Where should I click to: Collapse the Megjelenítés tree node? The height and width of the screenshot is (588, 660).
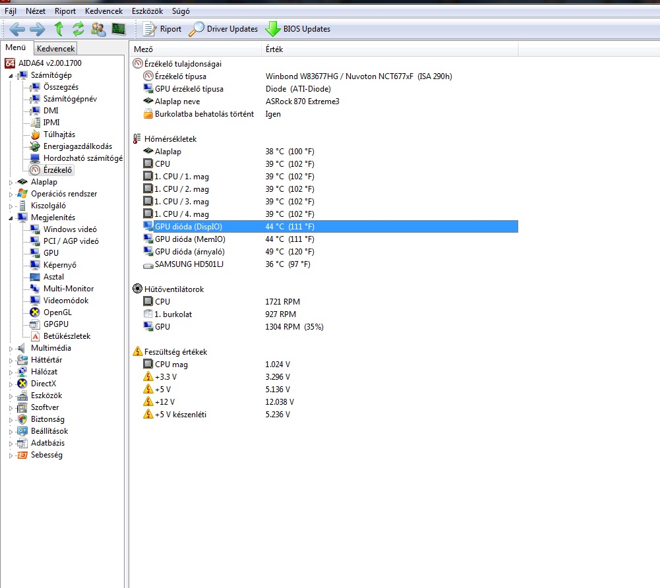click(11, 218)
